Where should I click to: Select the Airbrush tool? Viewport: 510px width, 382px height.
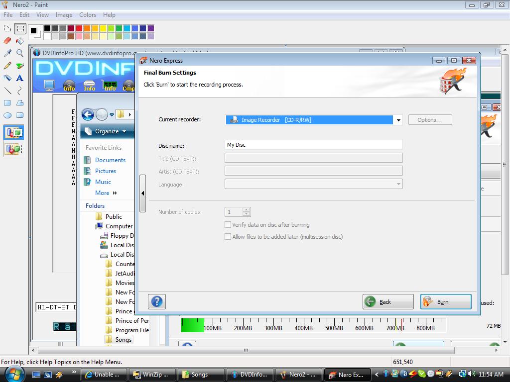(7, 78)
